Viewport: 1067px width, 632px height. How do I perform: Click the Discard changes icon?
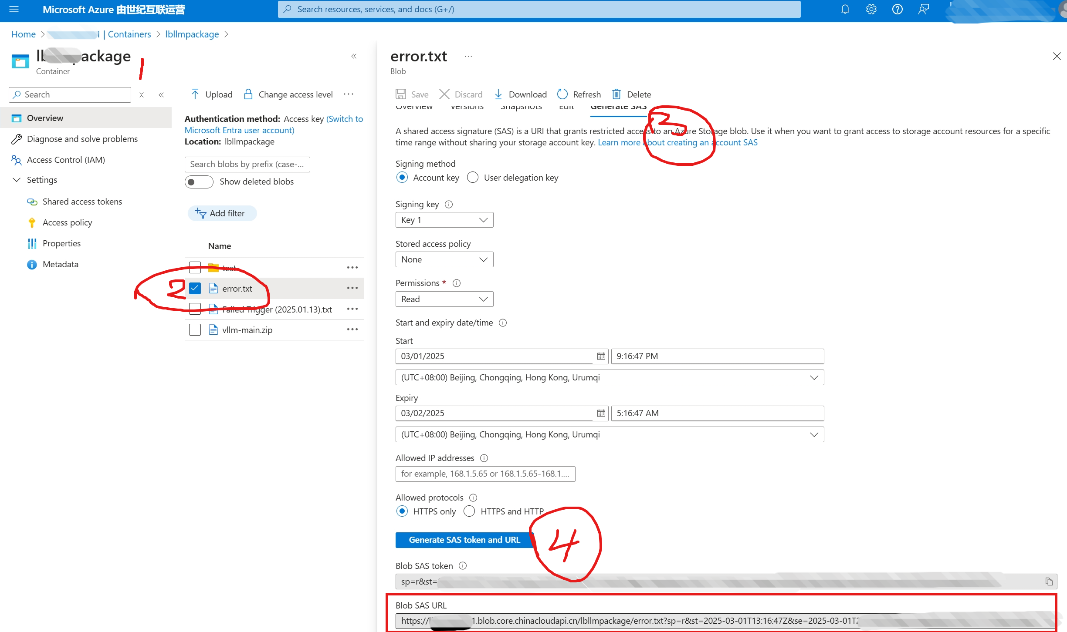coord(444,94)
